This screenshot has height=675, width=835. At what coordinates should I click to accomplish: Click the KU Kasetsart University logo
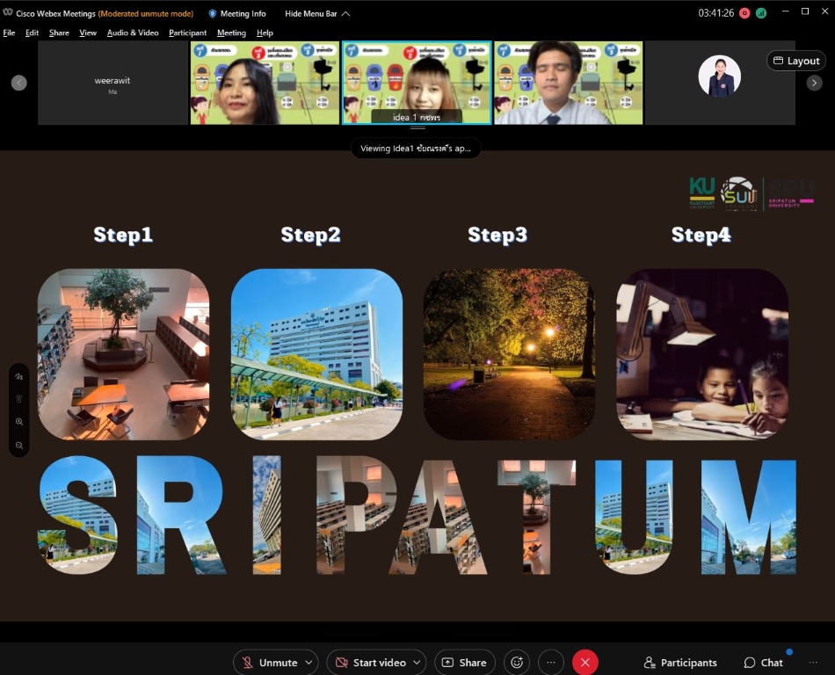pos(702,193)
